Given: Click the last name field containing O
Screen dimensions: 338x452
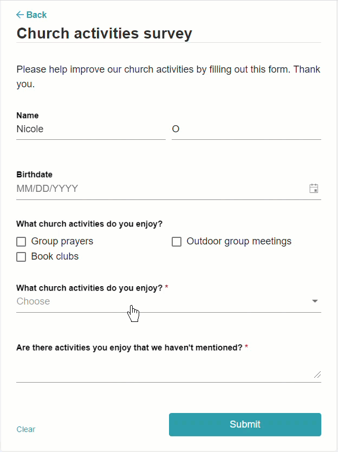Looking at the screenshot, I should 246,129.
